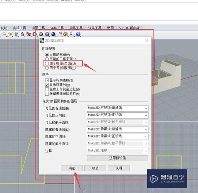The height and width of the screenshot is (193, 198).
Task: Click the chain-link join icon in toolbar
Action: click(10, 34)
